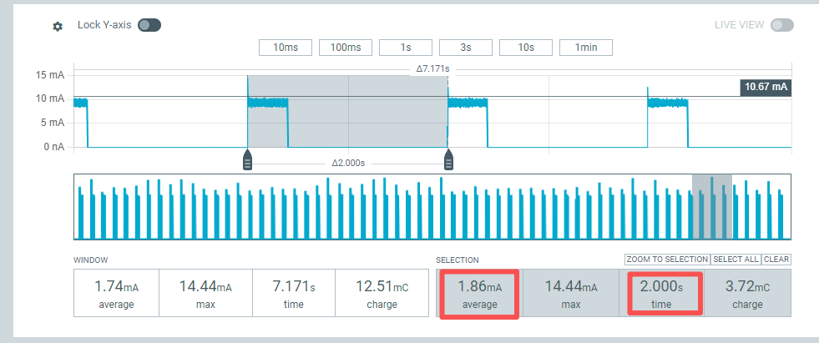Choose the 1min time window
Image resolution: width=819 pixels, height=343 pixels.
pos(586,48)
